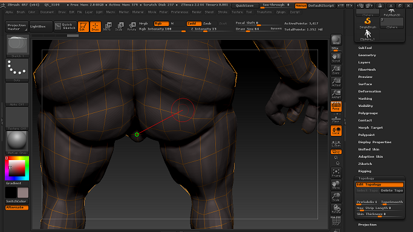Screen dimensions: 413x232
Task: Click the QuickSave button
Action: [x=245, y=5]
